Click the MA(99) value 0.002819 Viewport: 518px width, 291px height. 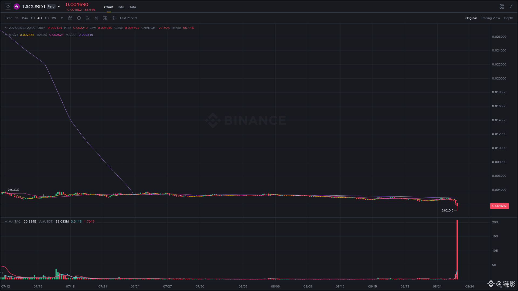86,35
